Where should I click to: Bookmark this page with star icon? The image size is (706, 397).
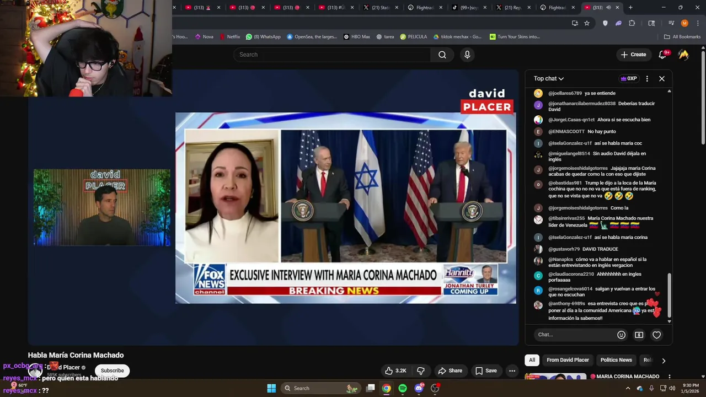pos(587,23)
